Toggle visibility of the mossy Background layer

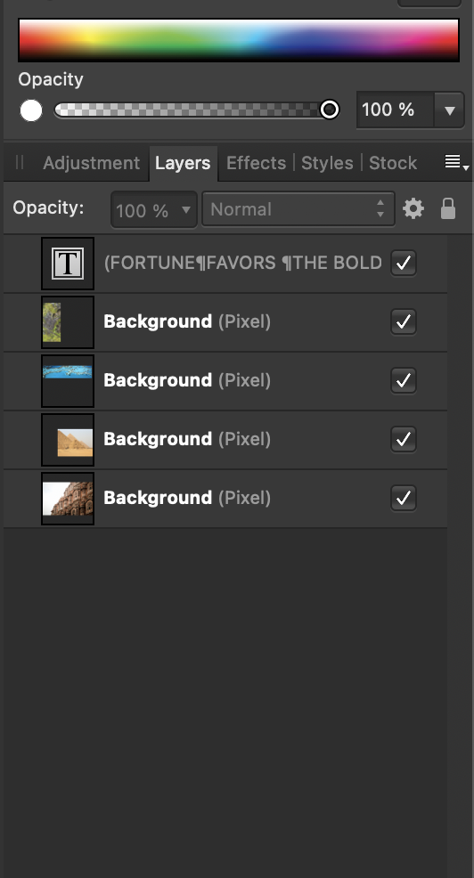tap(404, 321)
